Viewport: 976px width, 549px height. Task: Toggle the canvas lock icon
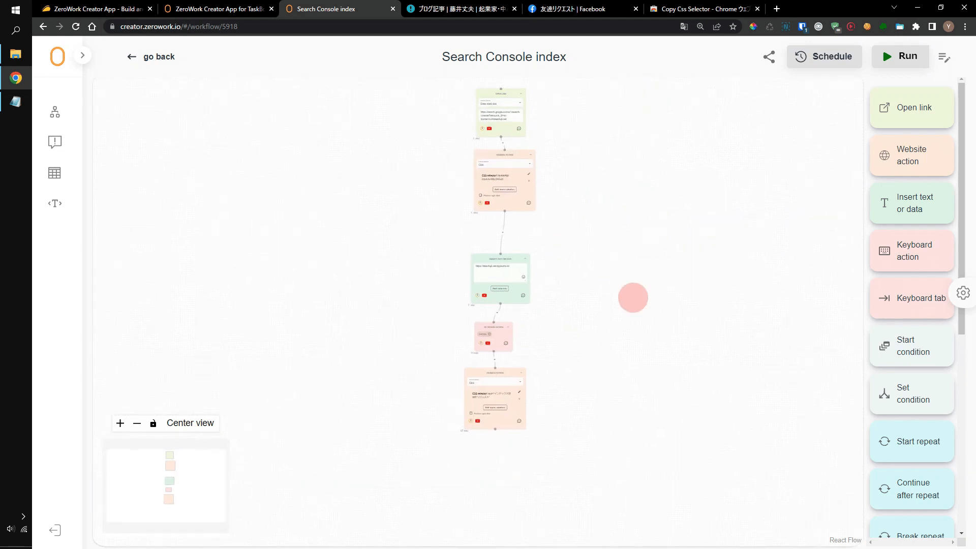[x=153, y=423]
